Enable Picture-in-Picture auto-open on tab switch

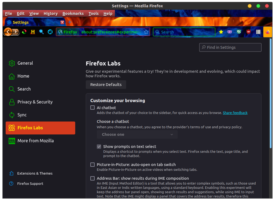pos(92,165)
